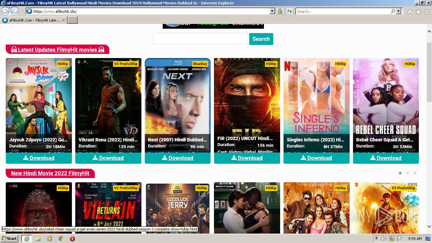Screen dimensions: 432x243
Task: Click the address bar URL field
Action: tap(151, 11)
